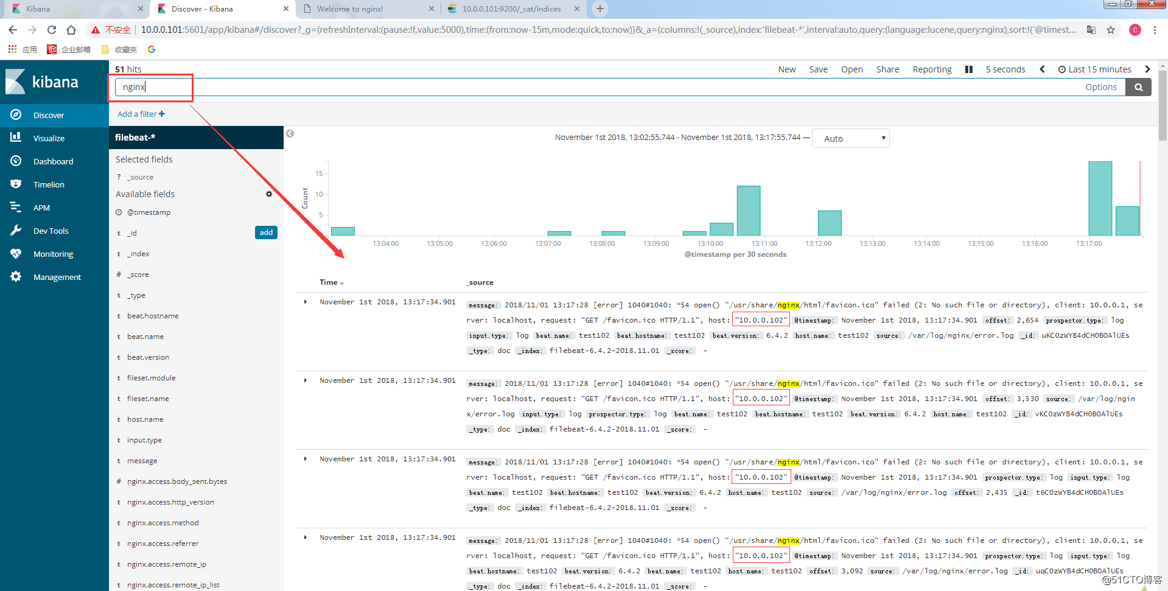1168x591 pixels.
Task: Click the search magnifier button
Action: [x=1138, y=87]
